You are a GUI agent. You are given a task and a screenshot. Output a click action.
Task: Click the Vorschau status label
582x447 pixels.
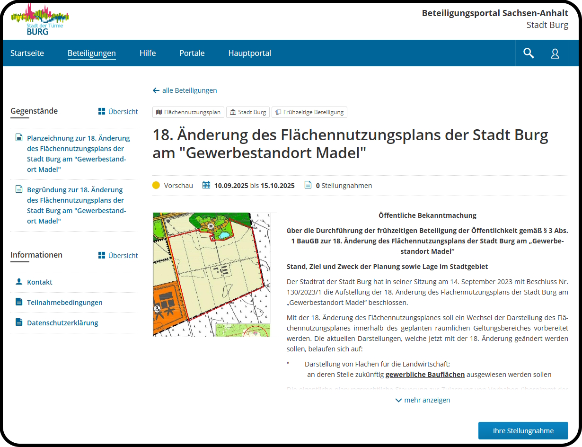(x=178, y=186)
